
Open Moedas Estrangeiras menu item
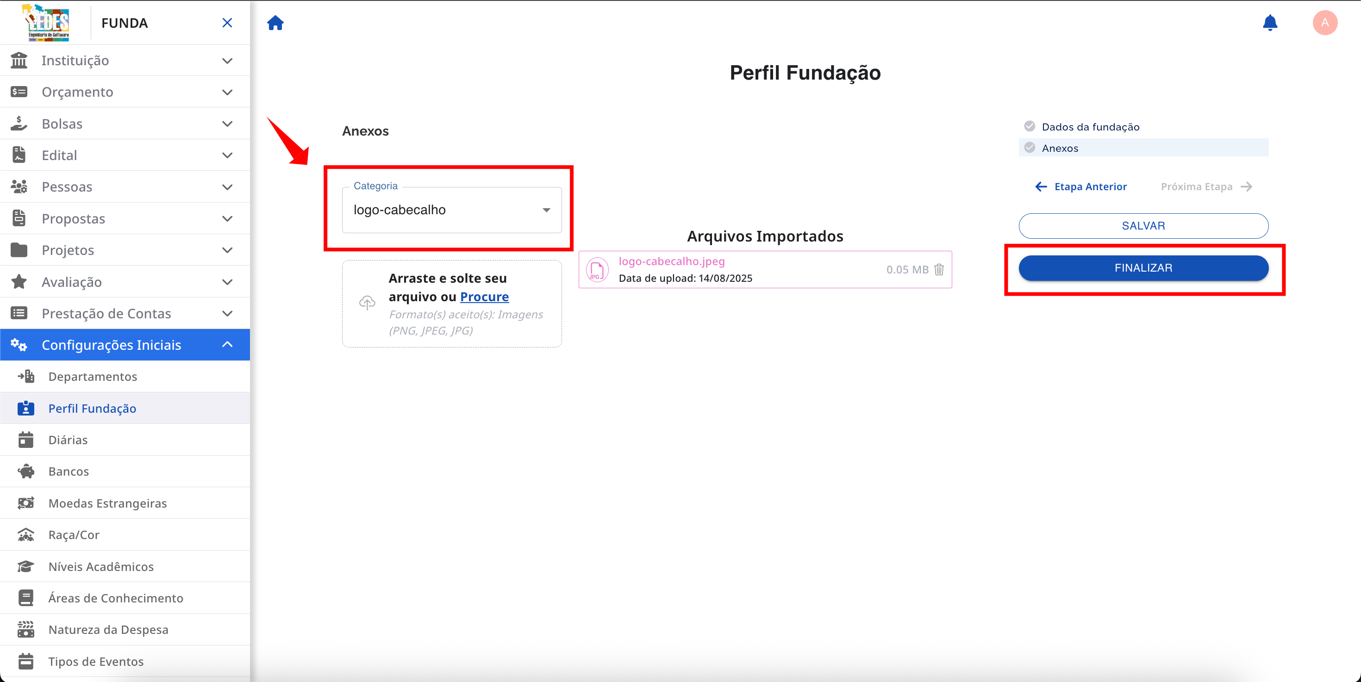[107, 503]
